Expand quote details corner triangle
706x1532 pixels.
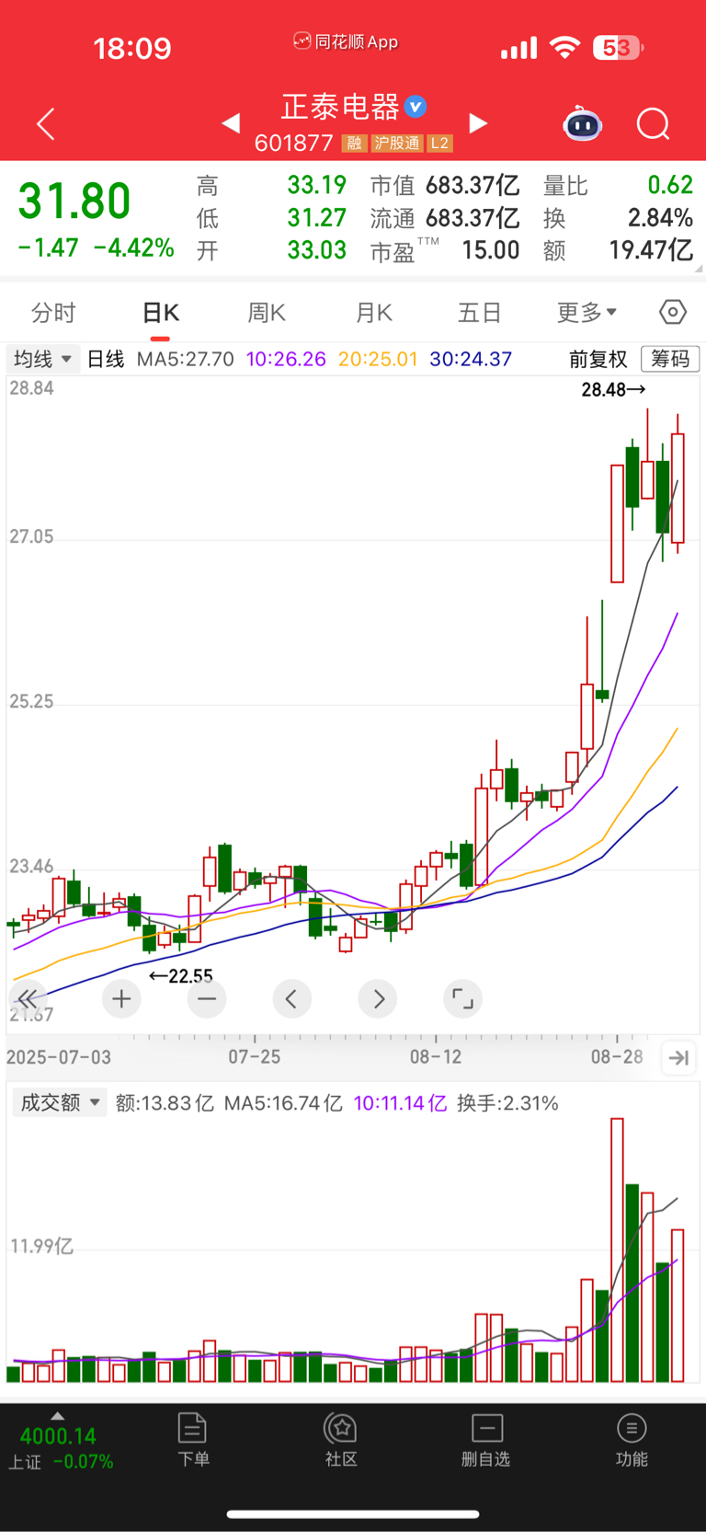pos(699,269)
